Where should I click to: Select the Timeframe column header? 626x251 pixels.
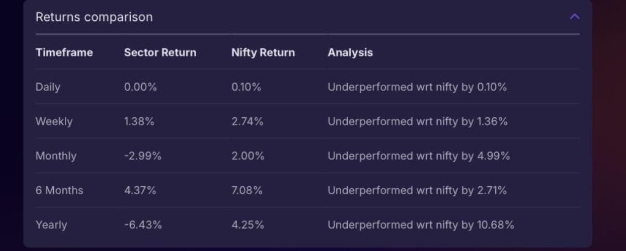64,53
